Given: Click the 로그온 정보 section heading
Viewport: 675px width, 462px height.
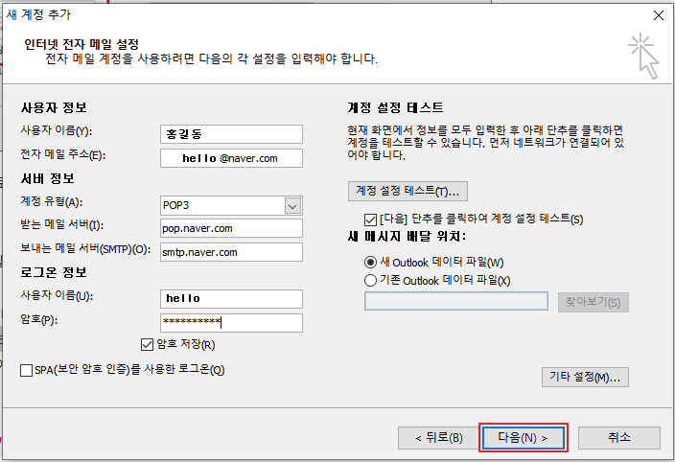Looking at the screenshot, I should (54, 272).
